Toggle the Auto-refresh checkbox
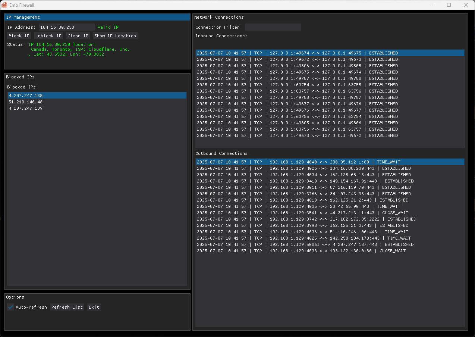 (11, 307)
